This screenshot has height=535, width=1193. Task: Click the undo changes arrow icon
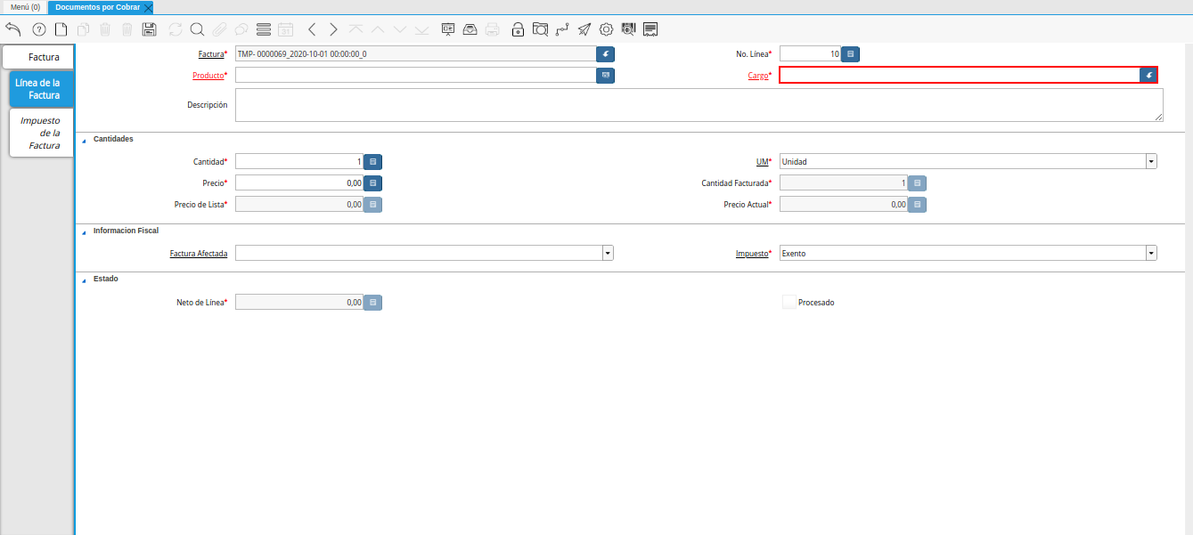pos(13,29)
